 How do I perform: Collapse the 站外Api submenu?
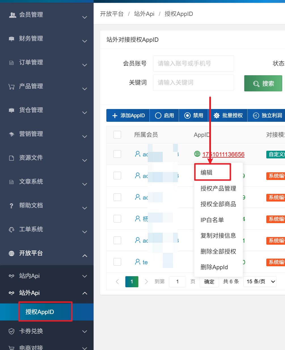[85, 293]
